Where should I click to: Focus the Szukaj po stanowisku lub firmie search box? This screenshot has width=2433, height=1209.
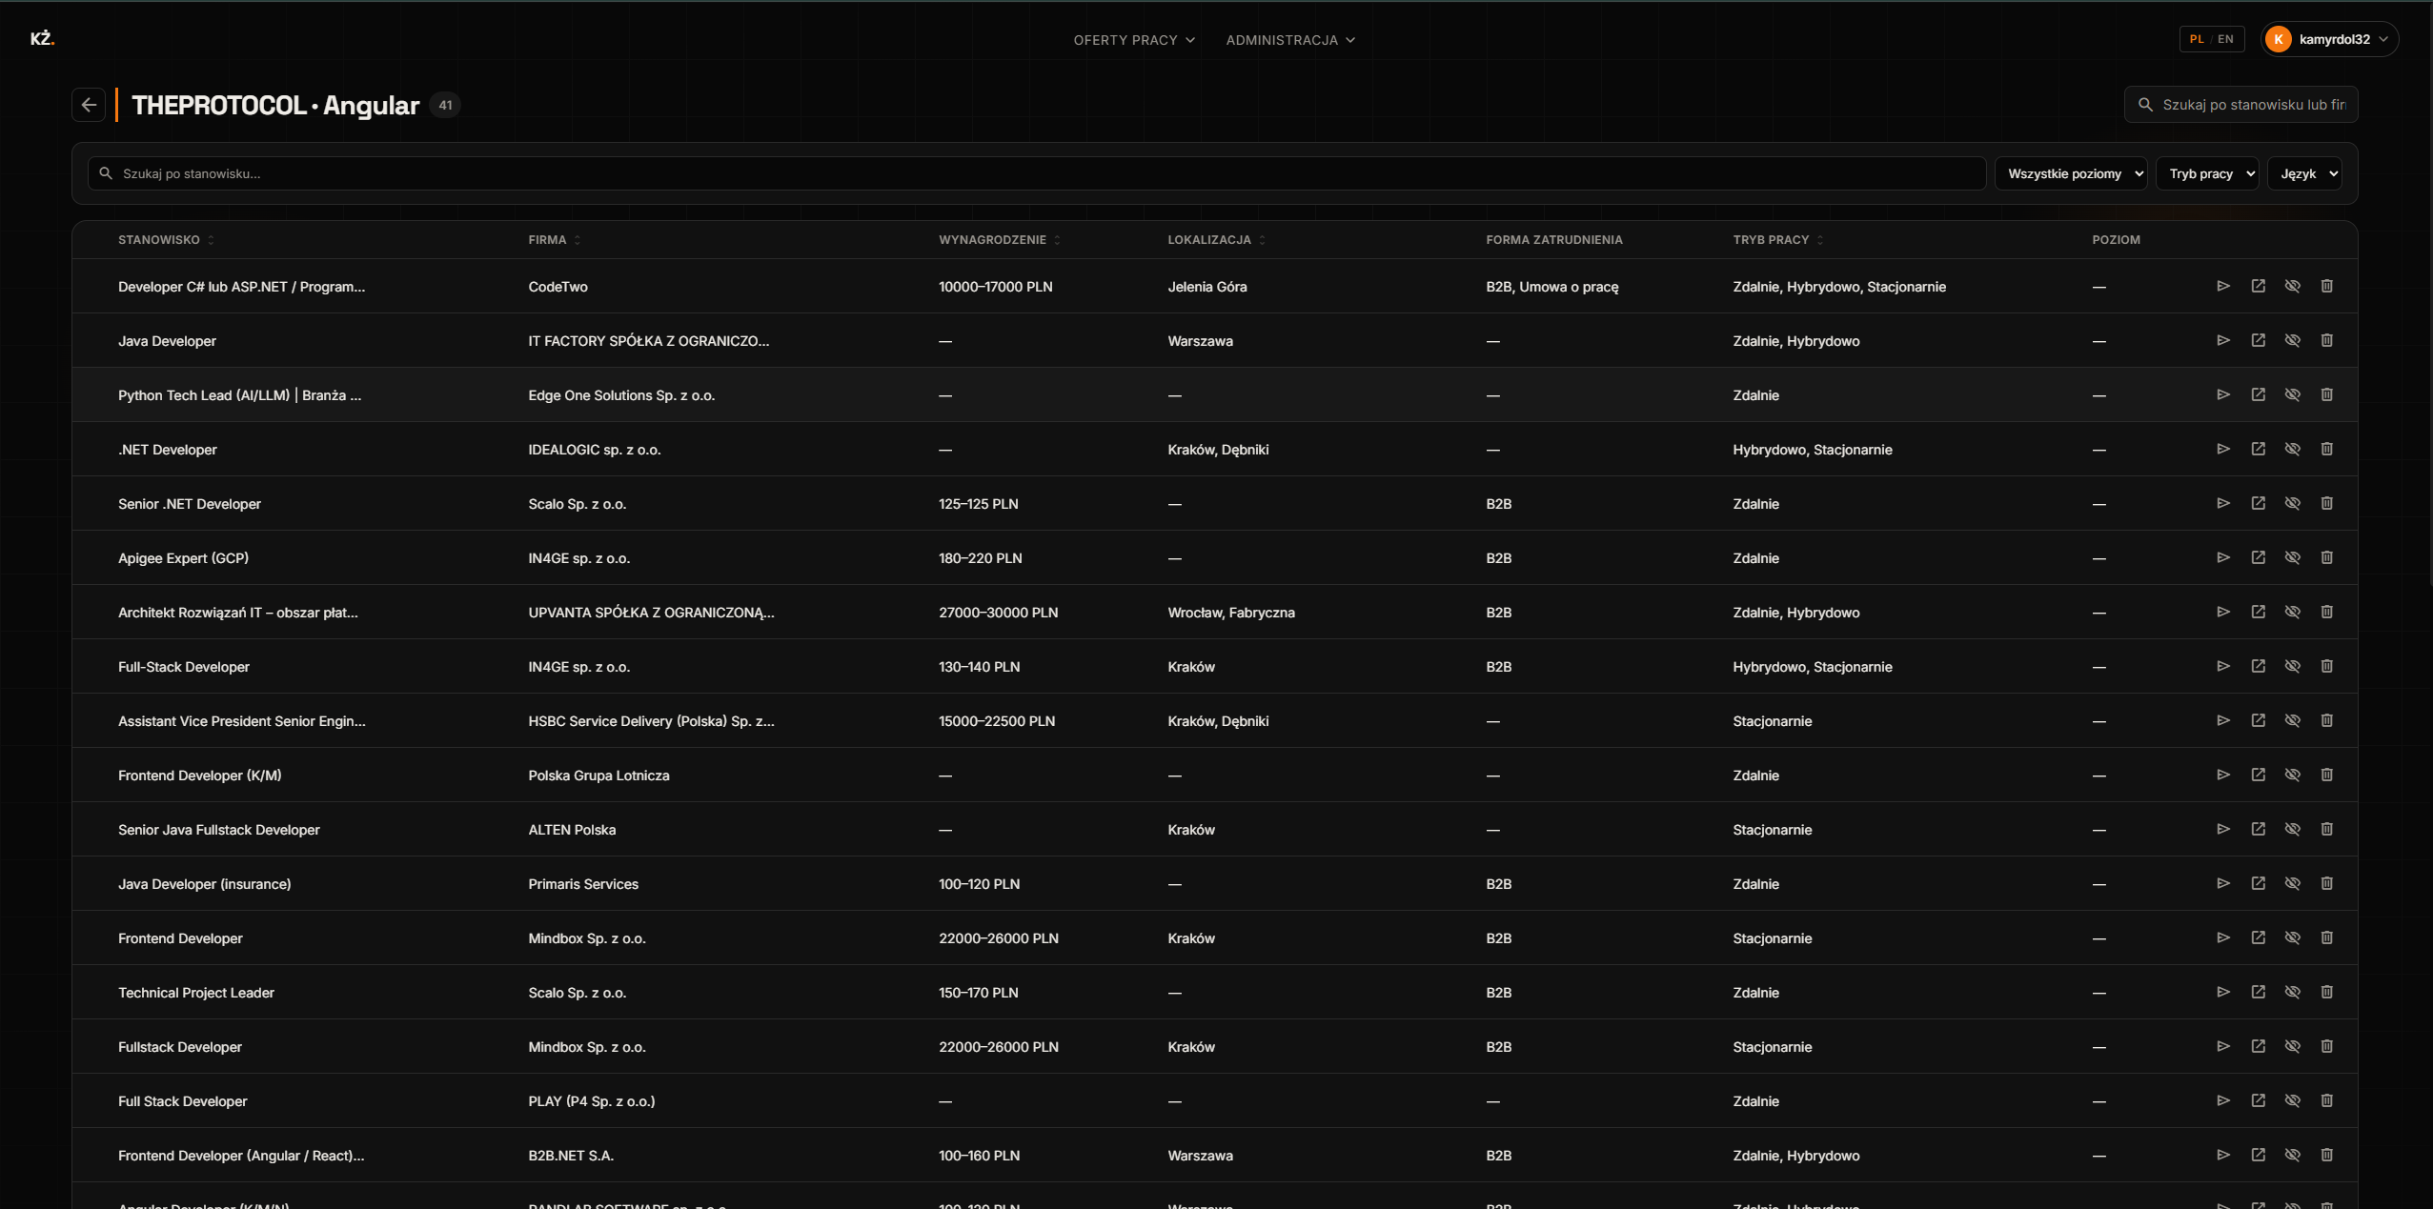click(x=2241, y=105)
